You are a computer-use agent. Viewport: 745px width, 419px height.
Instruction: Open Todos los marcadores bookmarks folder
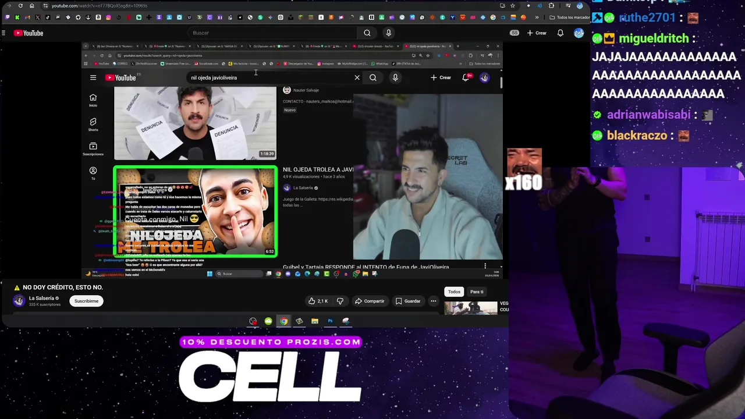[570, 17]
